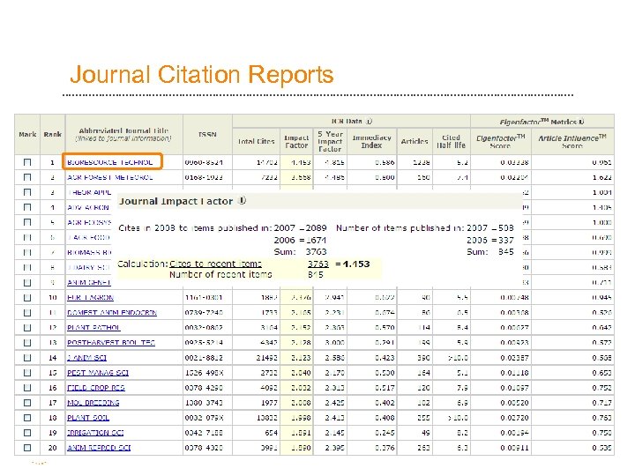
Task: Sort by the Cited Half-life column header
Action: click(452, 141)
